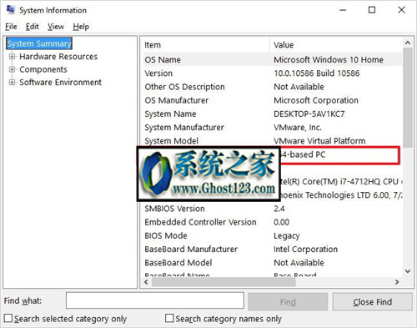Click value VMware, Inc.
The width and height of the screenshot is (417, 328).
[298, 128]
